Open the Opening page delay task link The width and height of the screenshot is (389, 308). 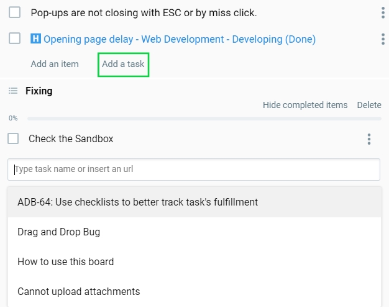coord(180,39)
